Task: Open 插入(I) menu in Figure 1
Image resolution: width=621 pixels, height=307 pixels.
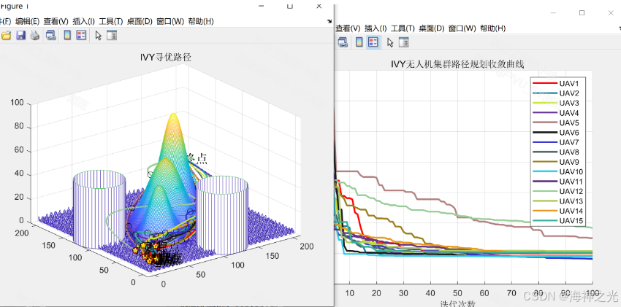Action: click(83, 21)
